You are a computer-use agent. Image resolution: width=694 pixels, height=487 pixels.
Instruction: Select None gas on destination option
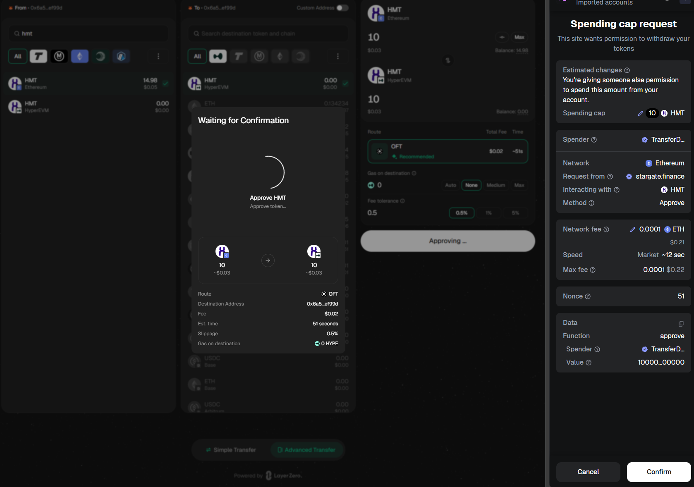coord(471,185)
